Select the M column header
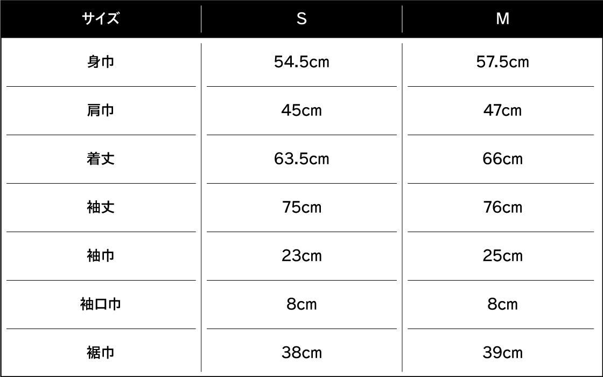 (502, 19)
